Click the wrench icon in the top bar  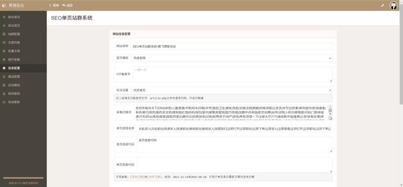[x=383, y=6]
